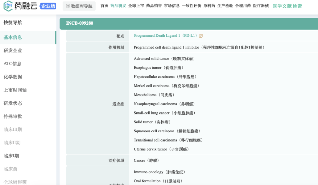Click the 企业版 badge next to logo
This screenshot has width=318, height=185.
tap(48, 6)
